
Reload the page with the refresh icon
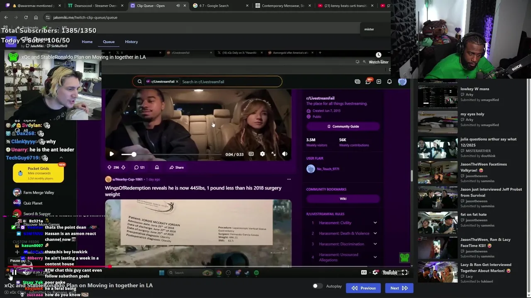[26, 17]
